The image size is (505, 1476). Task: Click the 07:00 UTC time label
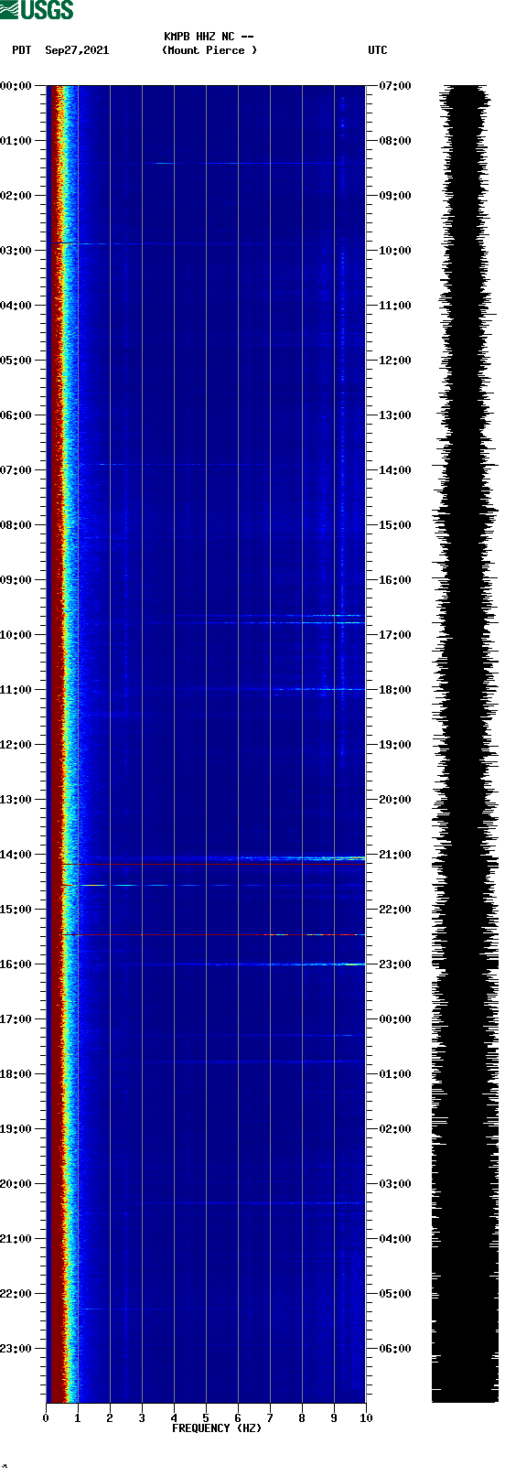point(395,86)
